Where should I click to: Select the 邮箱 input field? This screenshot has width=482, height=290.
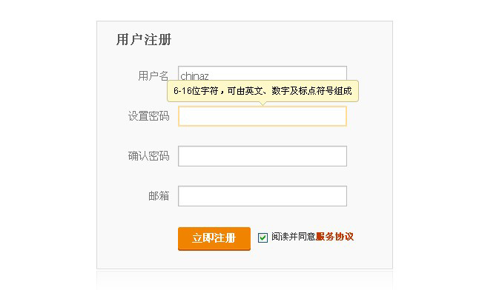[x=263, y=196]
